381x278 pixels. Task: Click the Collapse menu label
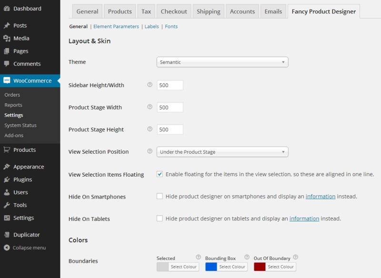pos(29,248)
